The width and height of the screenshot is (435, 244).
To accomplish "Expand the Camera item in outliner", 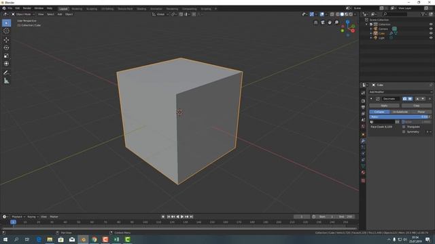I will [x=371, y=28].
